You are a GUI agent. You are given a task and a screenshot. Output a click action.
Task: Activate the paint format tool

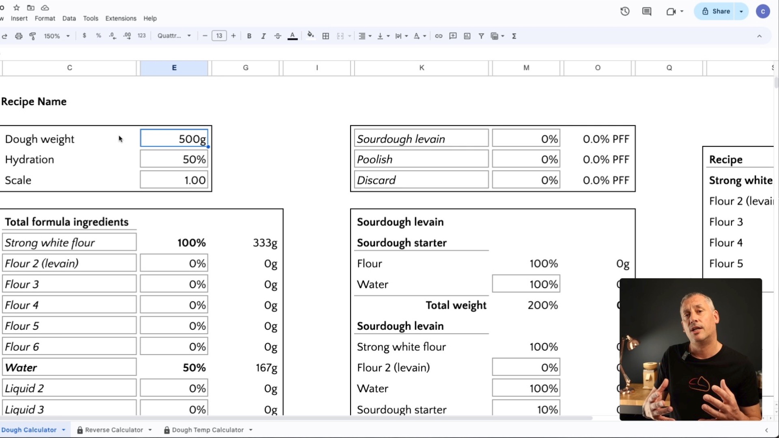(x=33, y=36)
